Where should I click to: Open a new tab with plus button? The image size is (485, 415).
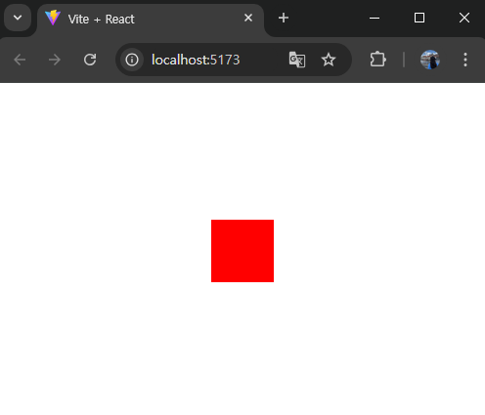coord(284,18)
